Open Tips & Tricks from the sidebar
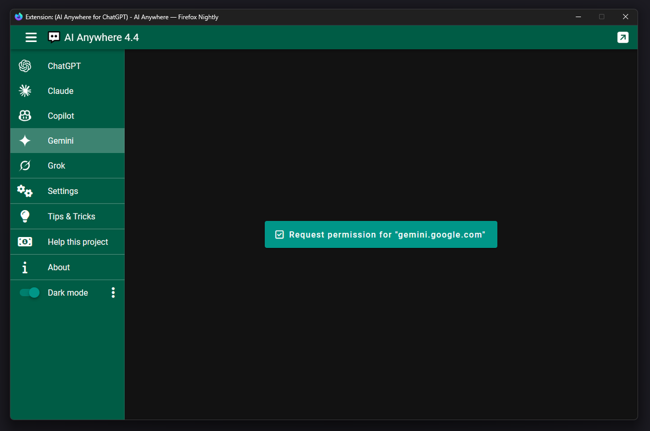The height and width of the screenshot is (431, 650). [67, 216]
